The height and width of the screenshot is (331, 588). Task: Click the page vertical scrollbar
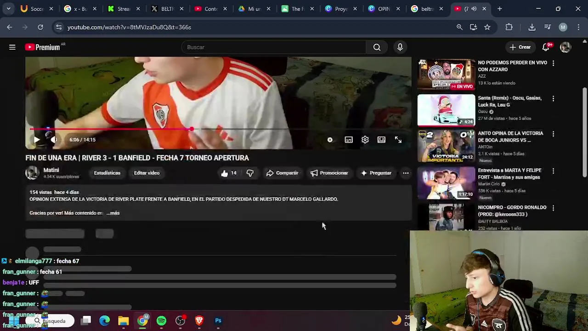pyautogui.click(x=584, y=133)
